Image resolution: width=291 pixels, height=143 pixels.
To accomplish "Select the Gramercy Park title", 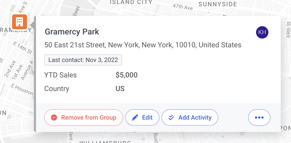I will [x=72, y=32].
